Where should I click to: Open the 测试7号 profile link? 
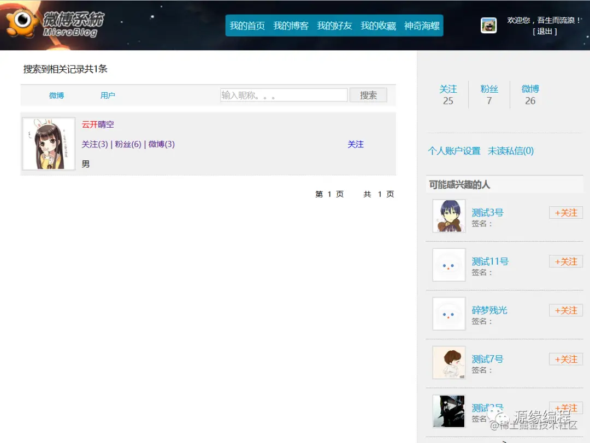(x=488, y=359)
